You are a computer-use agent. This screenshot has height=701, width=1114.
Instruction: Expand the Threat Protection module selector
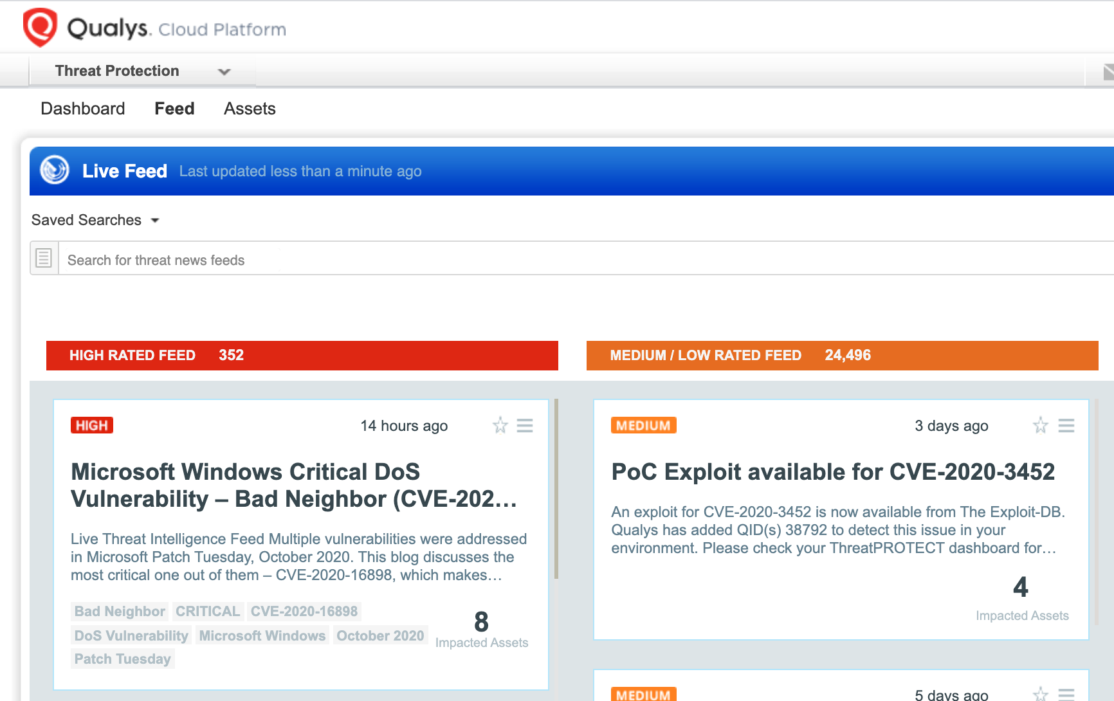coord(224,71)
